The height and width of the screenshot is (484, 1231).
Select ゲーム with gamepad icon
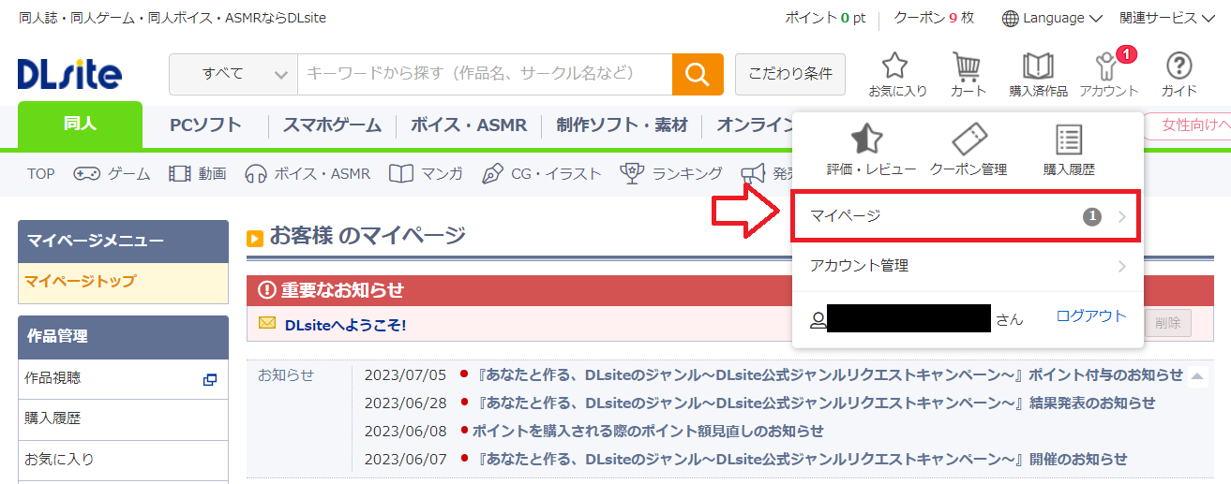[x=112, y=173]
